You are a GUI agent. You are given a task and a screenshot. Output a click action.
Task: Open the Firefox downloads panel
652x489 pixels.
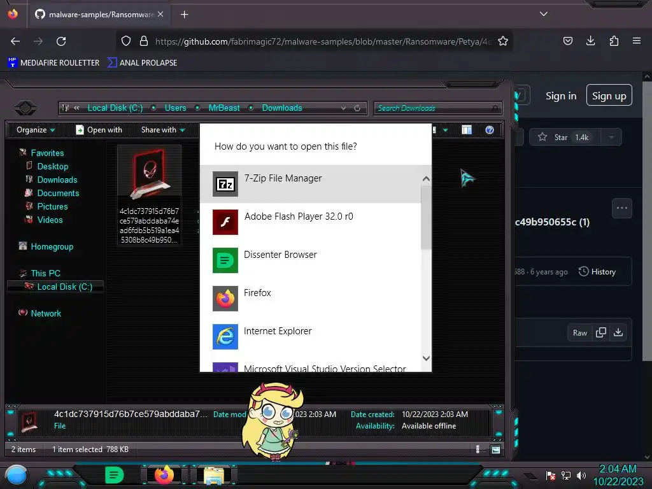tap(590, 41)
